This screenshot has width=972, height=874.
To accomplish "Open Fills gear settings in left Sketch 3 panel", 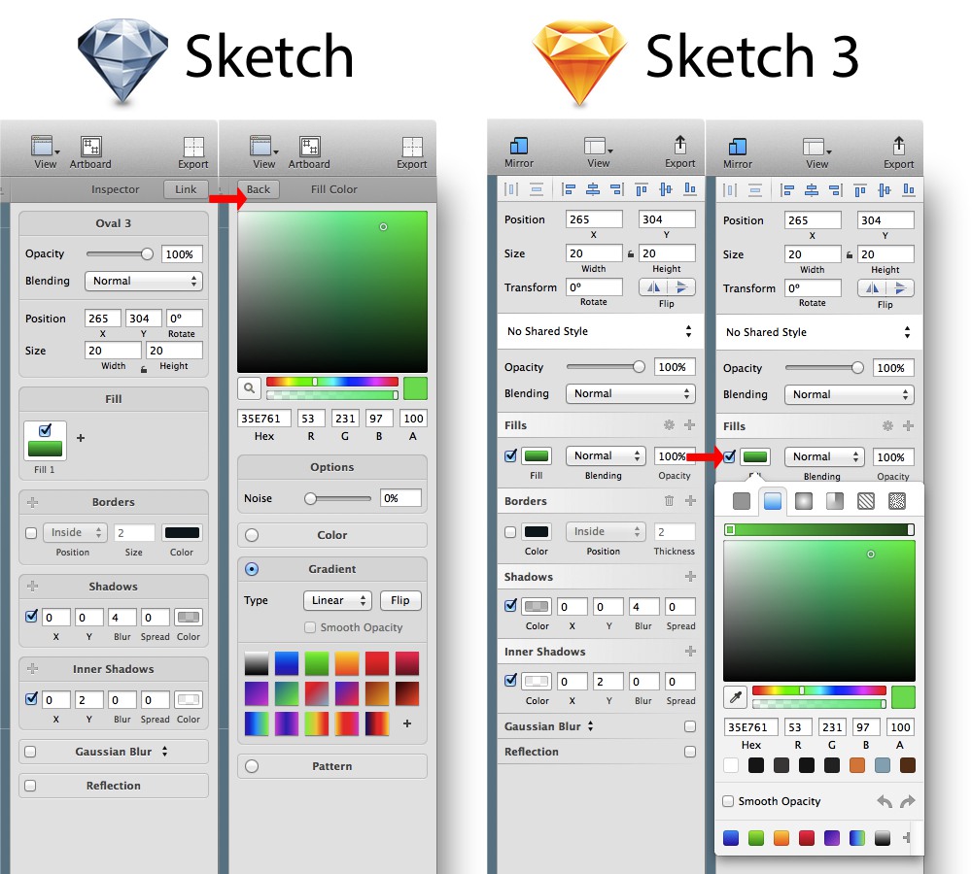I will pos(669,425).
